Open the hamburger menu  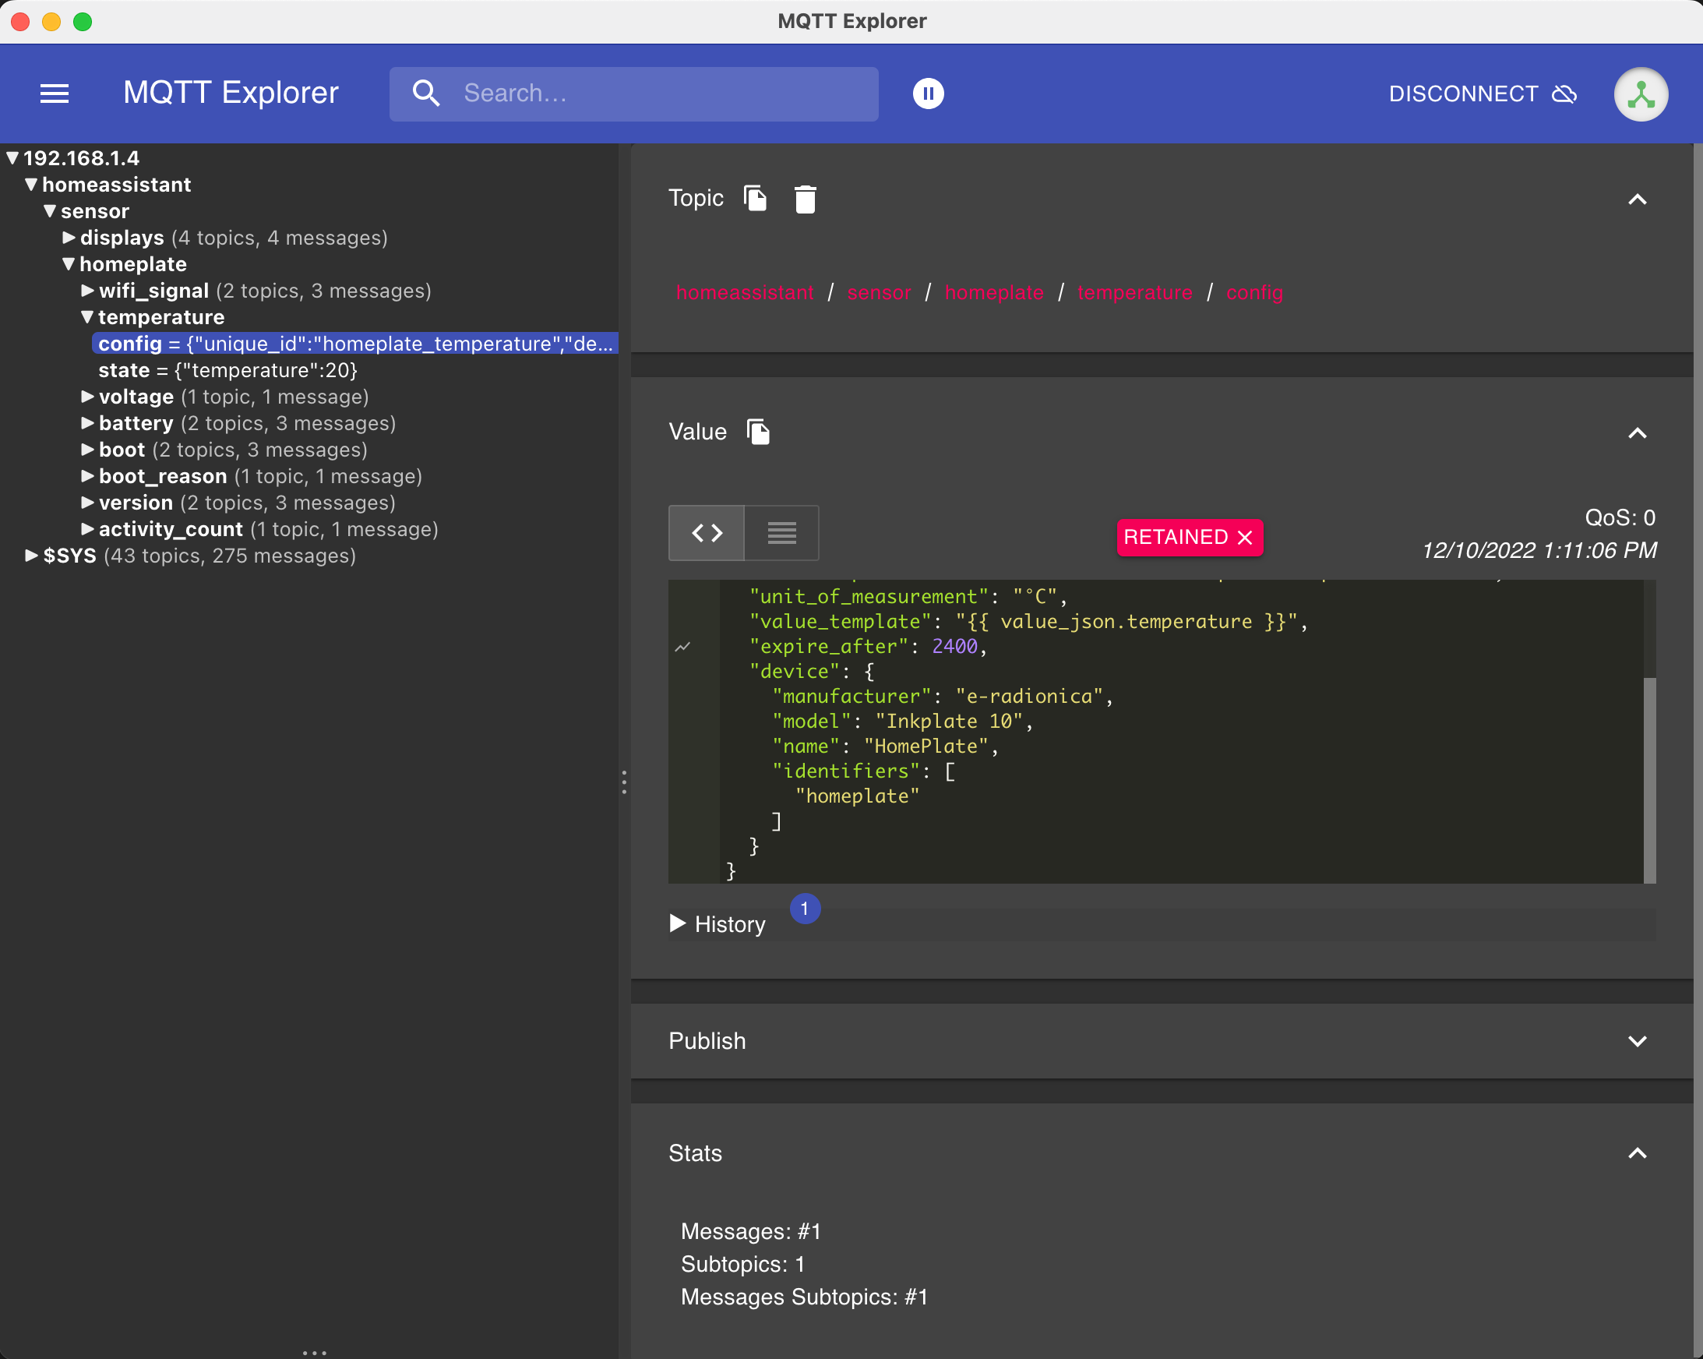click(55, 94)
